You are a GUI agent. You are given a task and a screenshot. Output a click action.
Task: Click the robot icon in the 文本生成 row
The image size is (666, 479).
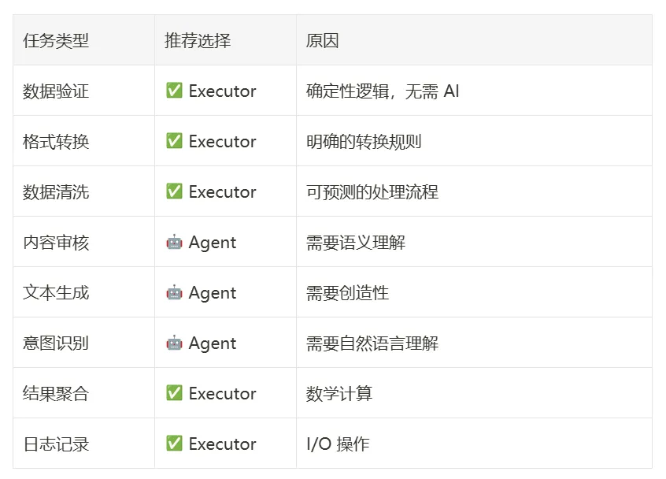(174, 292)
